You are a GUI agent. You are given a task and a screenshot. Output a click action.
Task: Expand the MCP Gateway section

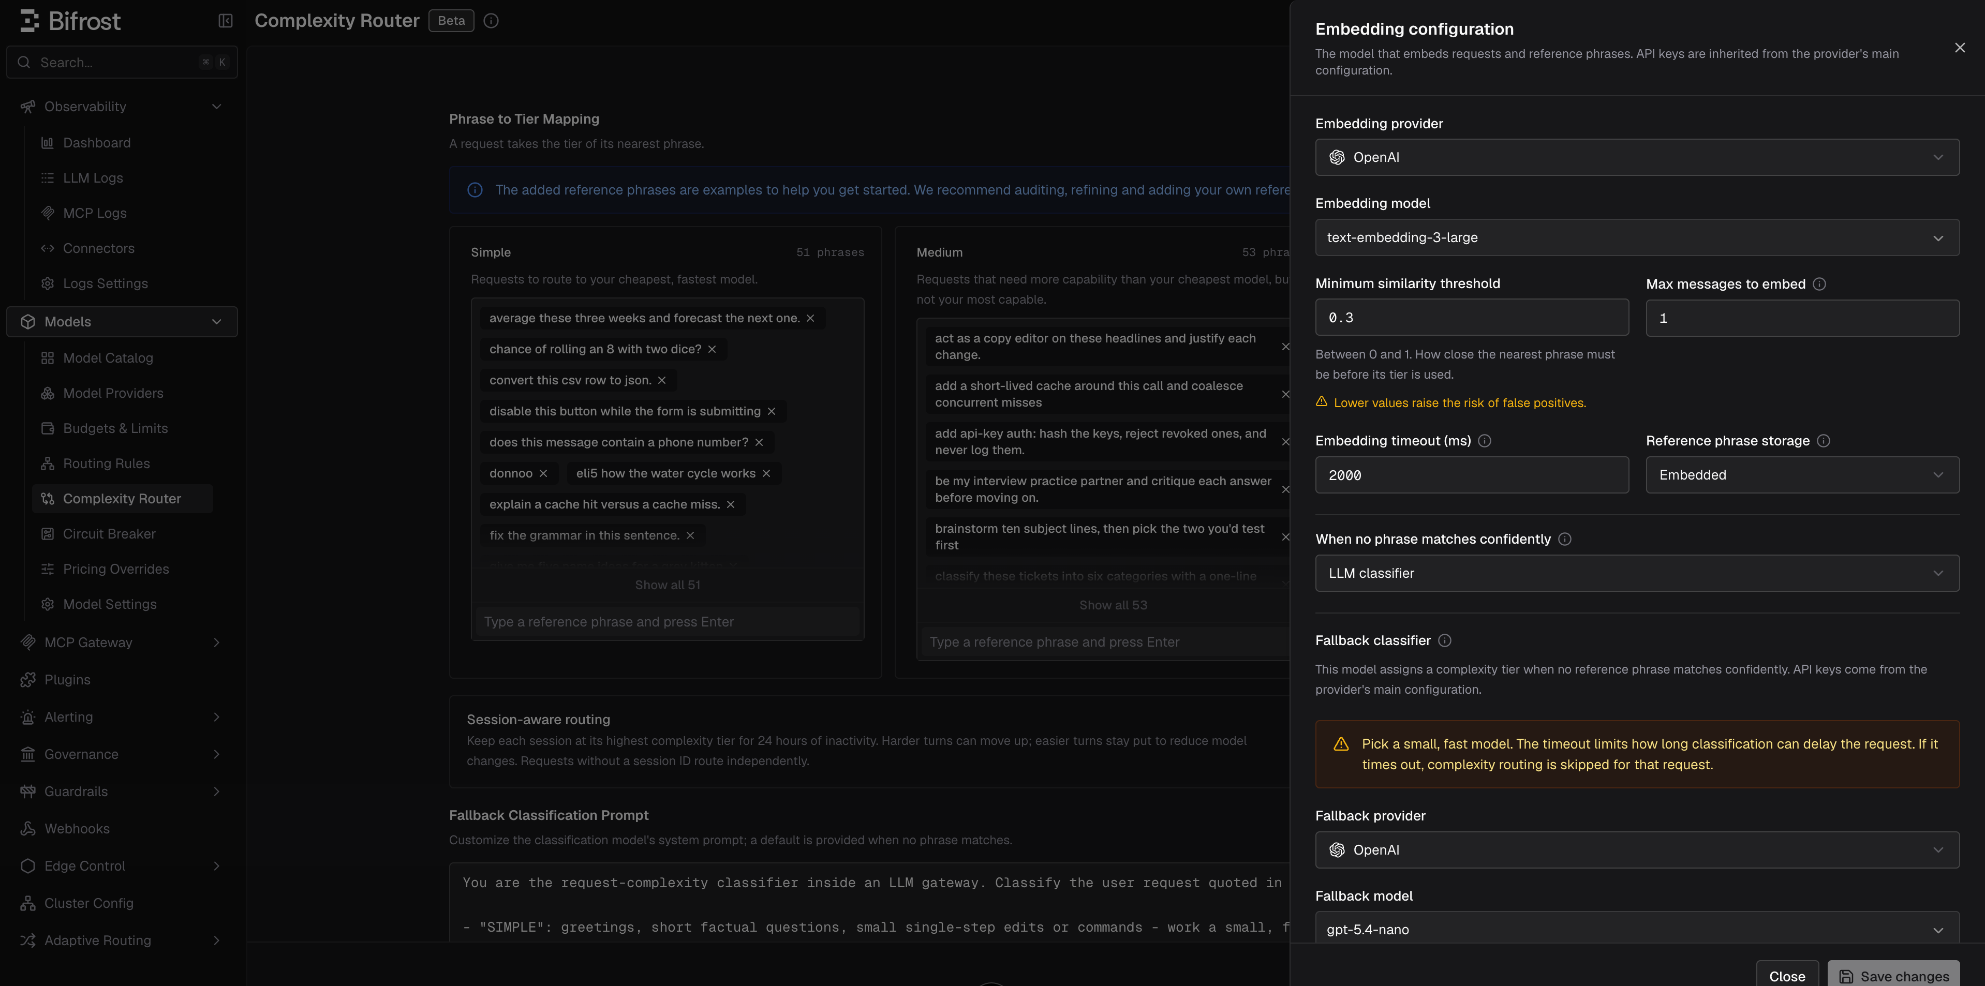click(122, 643)
